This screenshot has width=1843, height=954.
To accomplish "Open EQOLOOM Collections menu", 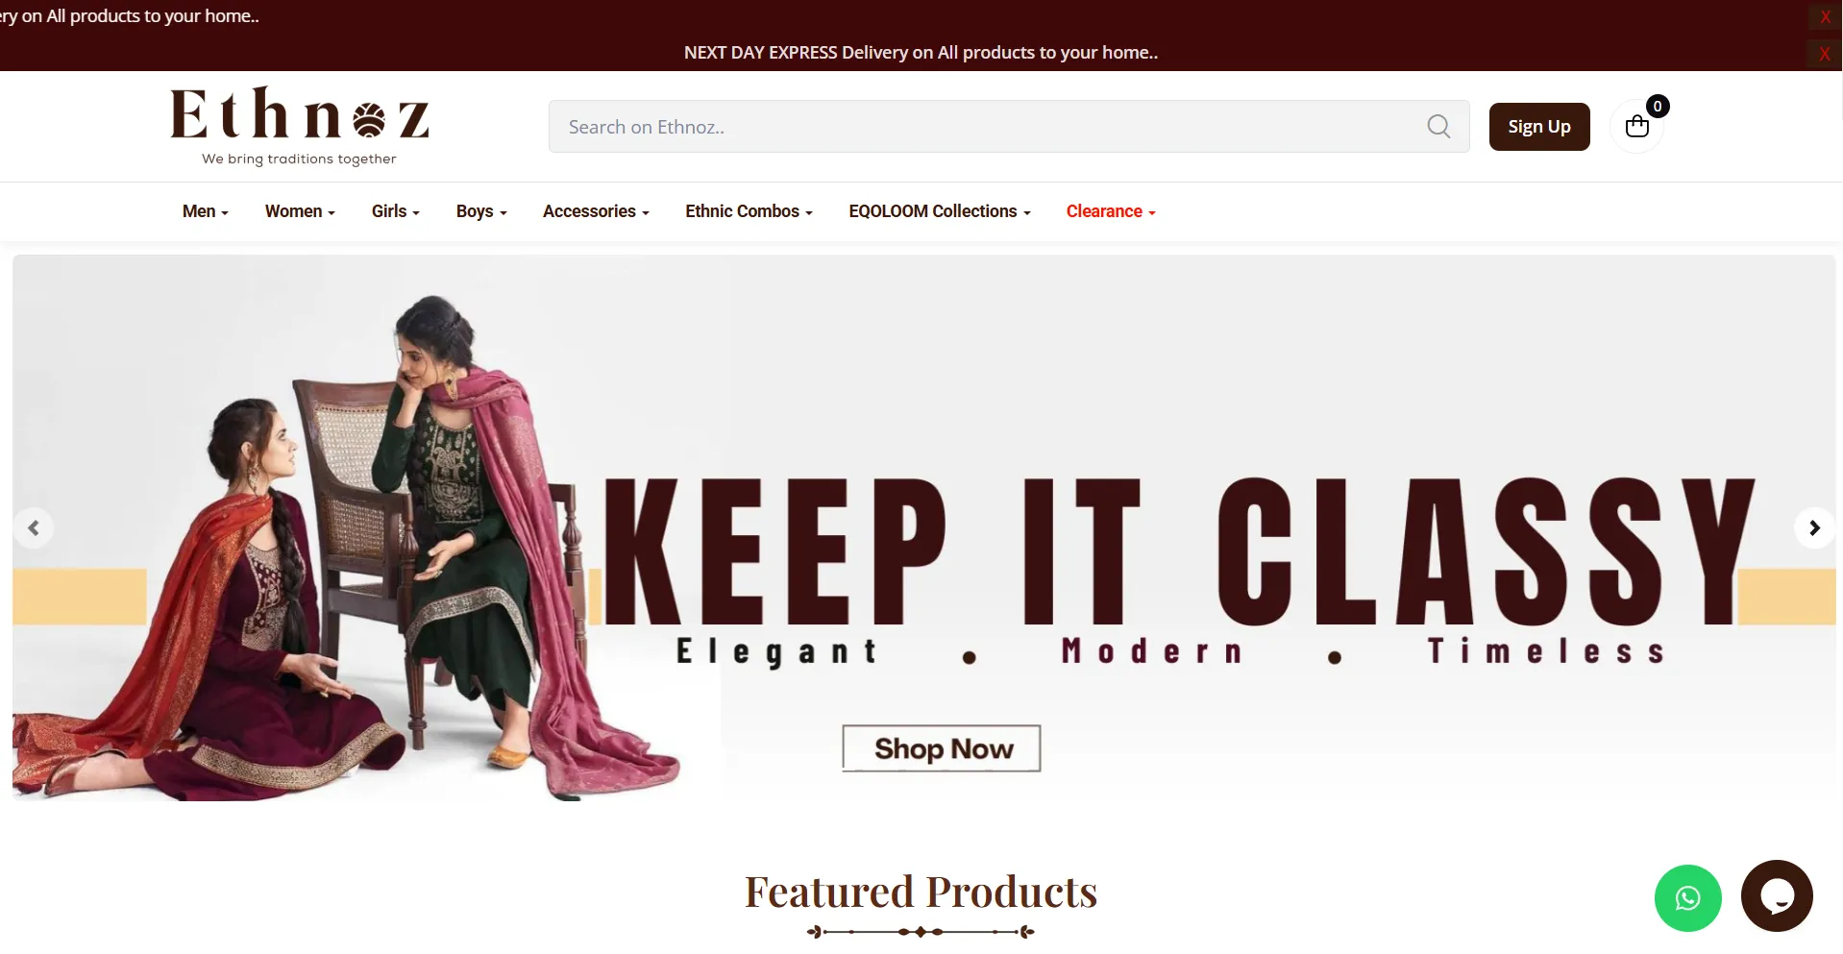I will pyautogui.click(x=939, y=211).
